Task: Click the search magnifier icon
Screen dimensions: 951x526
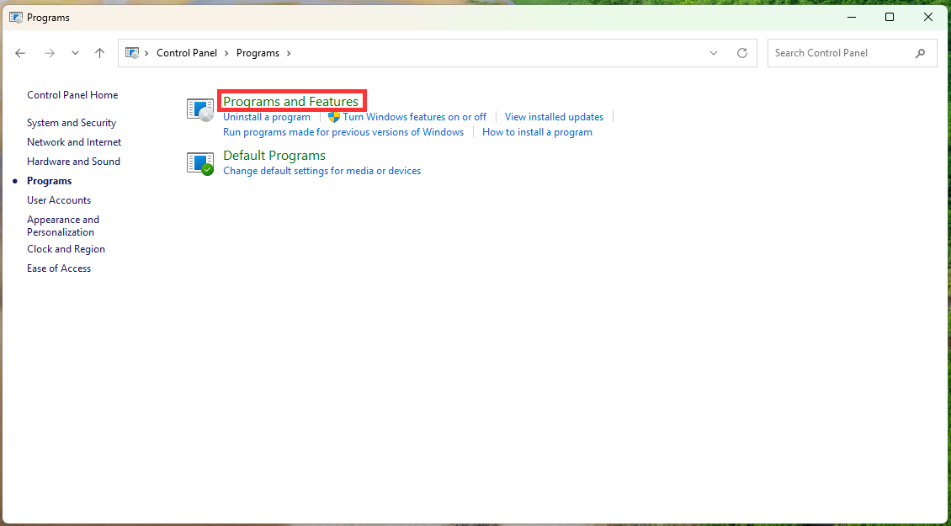Action: (x=920, y=53)
